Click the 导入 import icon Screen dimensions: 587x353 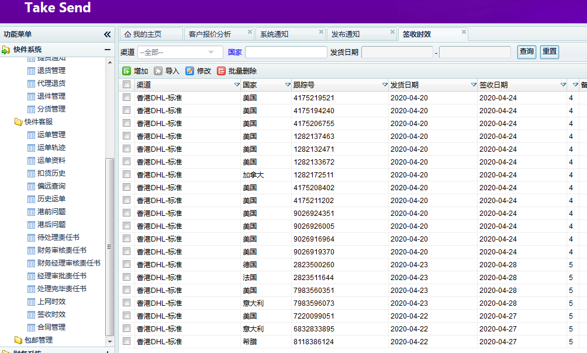click(x=158, y=71)
